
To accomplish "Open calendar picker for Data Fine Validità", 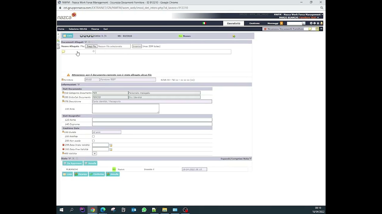I will pyautogui.click(x=111, y=149).
